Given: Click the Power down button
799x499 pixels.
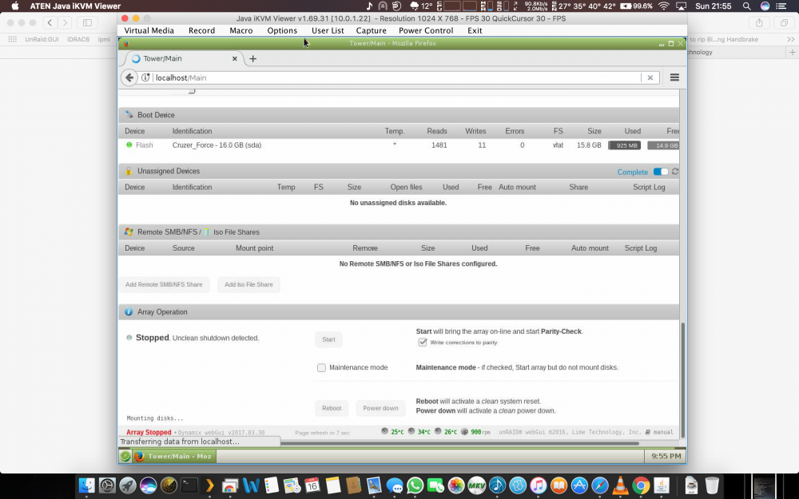Looking at the screenshot, I should point(380,408).
